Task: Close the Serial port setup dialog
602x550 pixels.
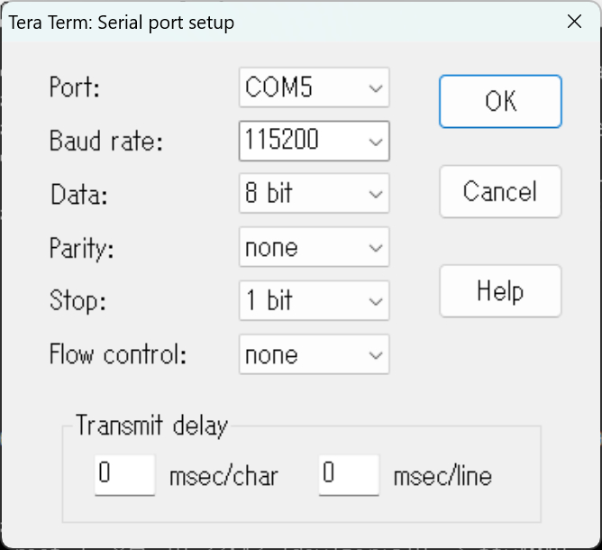Action: point(574,22)
